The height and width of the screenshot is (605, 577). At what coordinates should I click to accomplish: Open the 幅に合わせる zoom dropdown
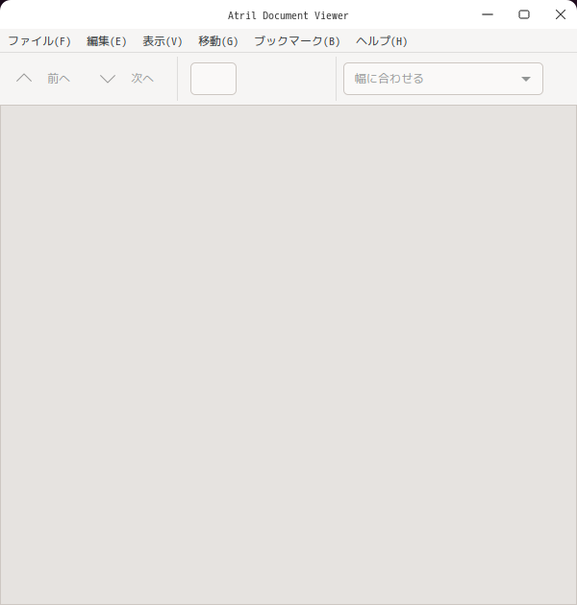point(443,79)
